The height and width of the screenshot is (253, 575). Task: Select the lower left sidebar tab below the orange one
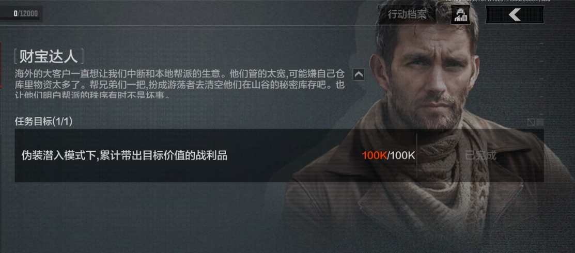(1, 112)
